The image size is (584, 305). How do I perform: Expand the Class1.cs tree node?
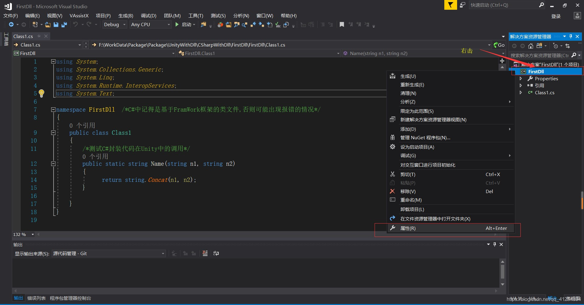coord(521,92)
